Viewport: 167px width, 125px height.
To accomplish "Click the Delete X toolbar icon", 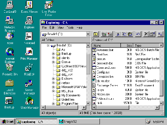I will click(146, 34).
